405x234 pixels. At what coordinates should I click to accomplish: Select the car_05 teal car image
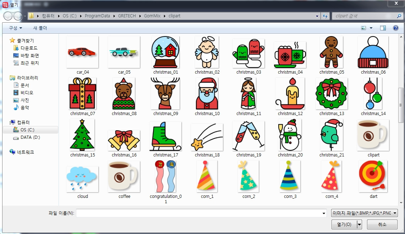click(x=124, y=52)
